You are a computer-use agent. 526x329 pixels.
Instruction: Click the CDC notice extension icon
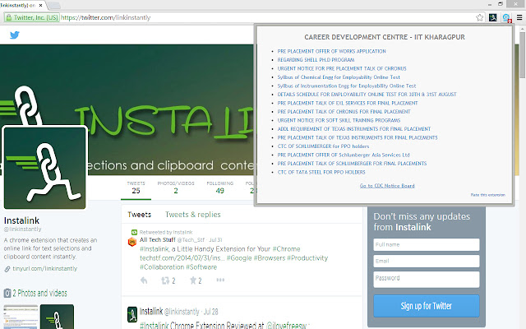[x=505, y=16]
